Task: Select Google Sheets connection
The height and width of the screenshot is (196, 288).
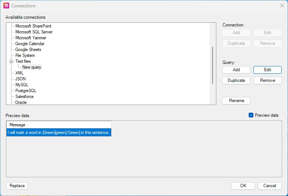Action: 28,50
